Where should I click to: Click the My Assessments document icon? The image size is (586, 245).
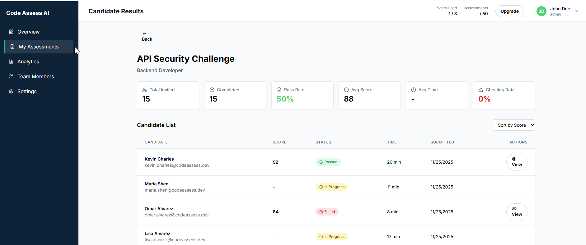pos(12,47)
